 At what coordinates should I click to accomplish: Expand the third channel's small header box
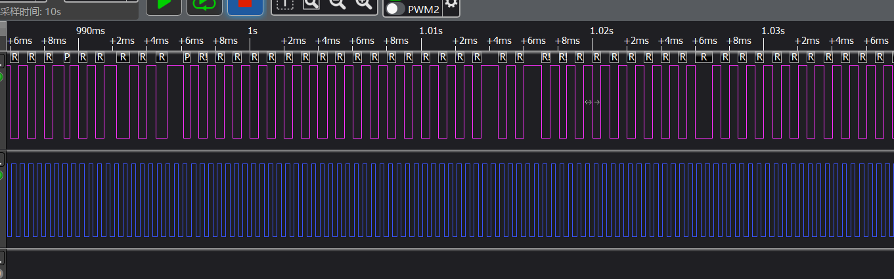coord(1,257)
